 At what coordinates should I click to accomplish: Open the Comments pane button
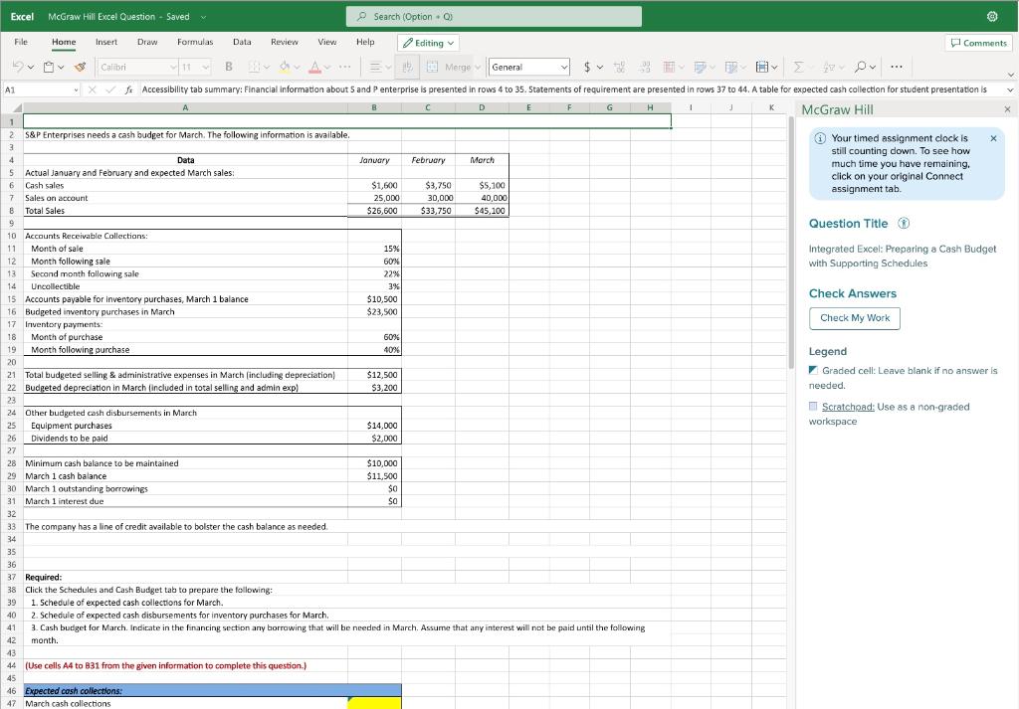coord(979,43)
